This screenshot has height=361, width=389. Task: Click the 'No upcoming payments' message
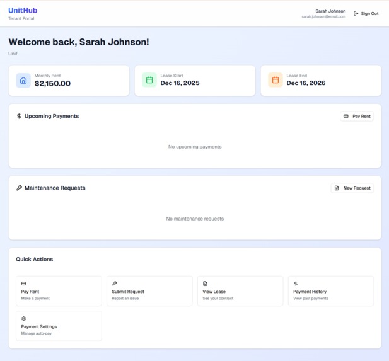click(x=195, y=147)
